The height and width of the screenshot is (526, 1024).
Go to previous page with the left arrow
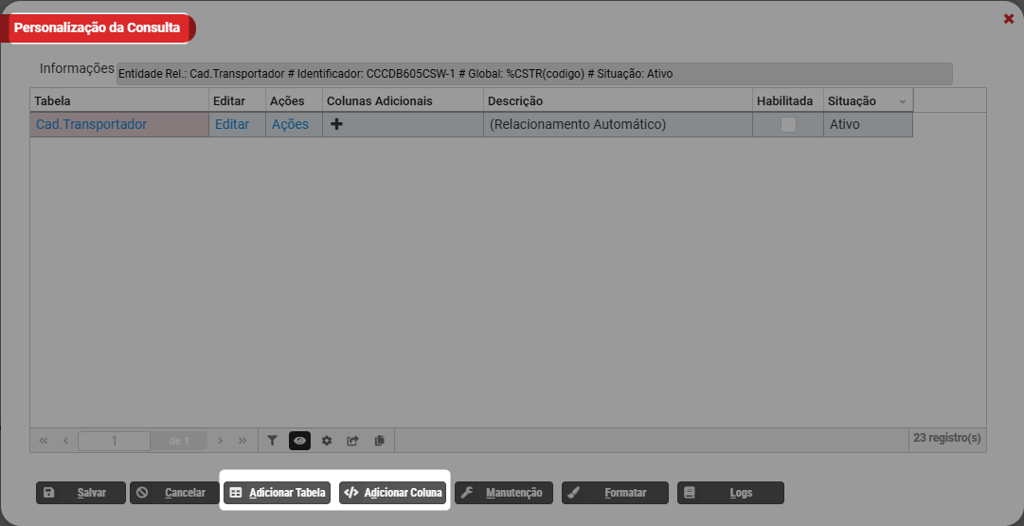pyautogui.click(x=65, y=441)
